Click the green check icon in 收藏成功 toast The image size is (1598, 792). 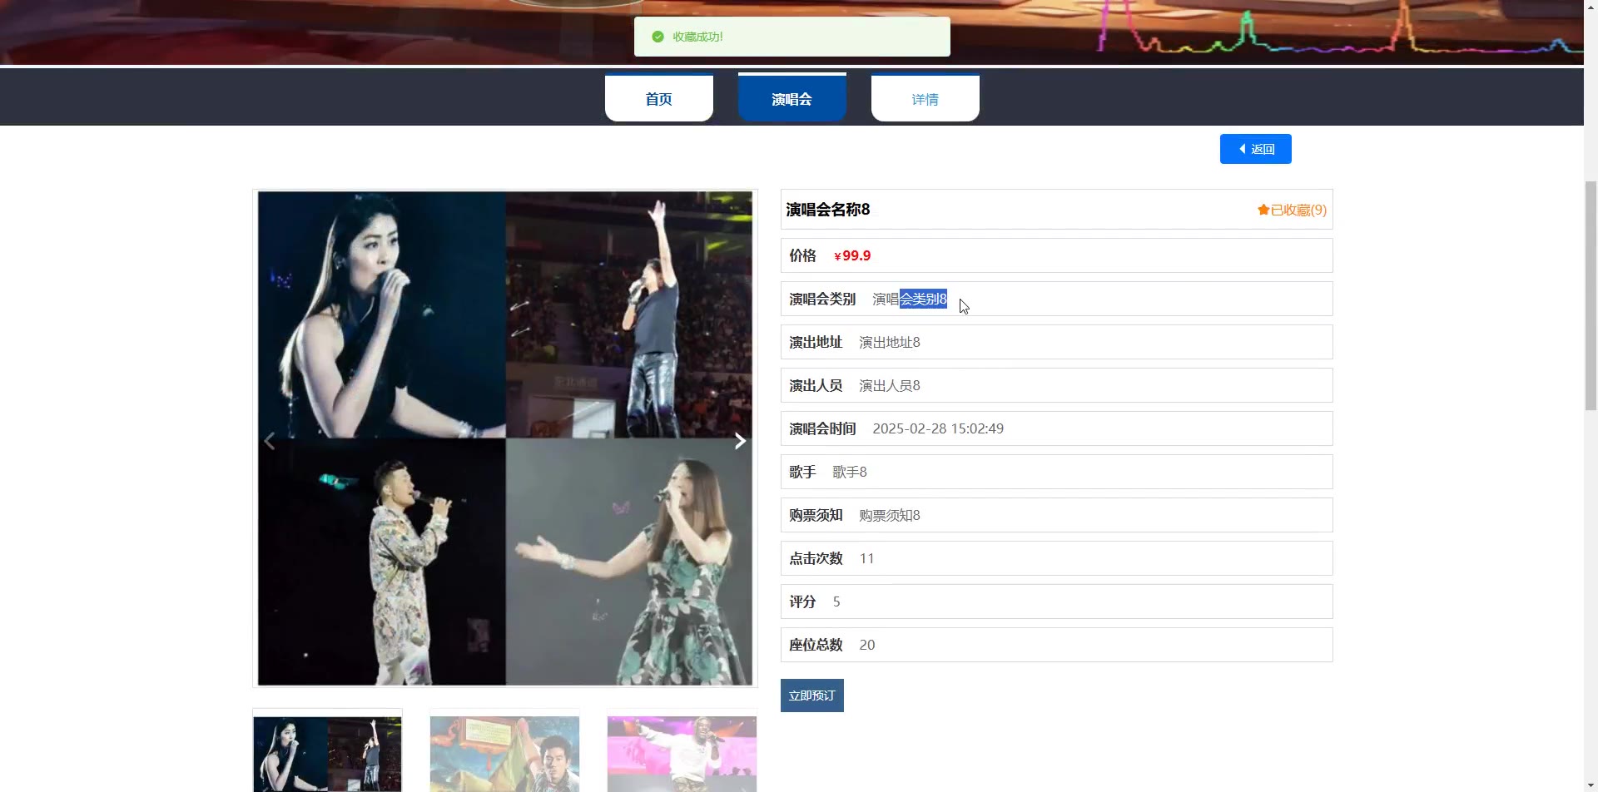click(x=658, y=37)
